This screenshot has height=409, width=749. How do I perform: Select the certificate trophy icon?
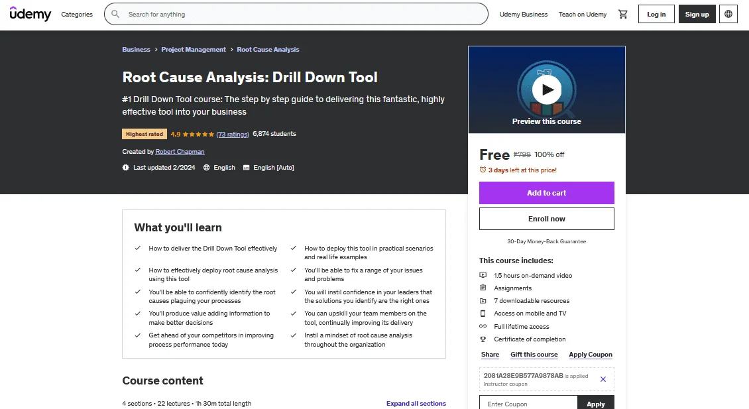pos(483,339)
